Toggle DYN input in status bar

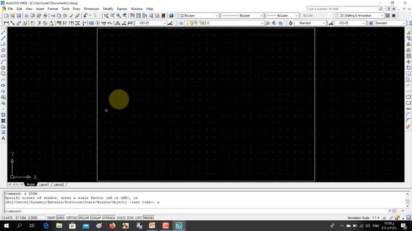coord(130,218)
